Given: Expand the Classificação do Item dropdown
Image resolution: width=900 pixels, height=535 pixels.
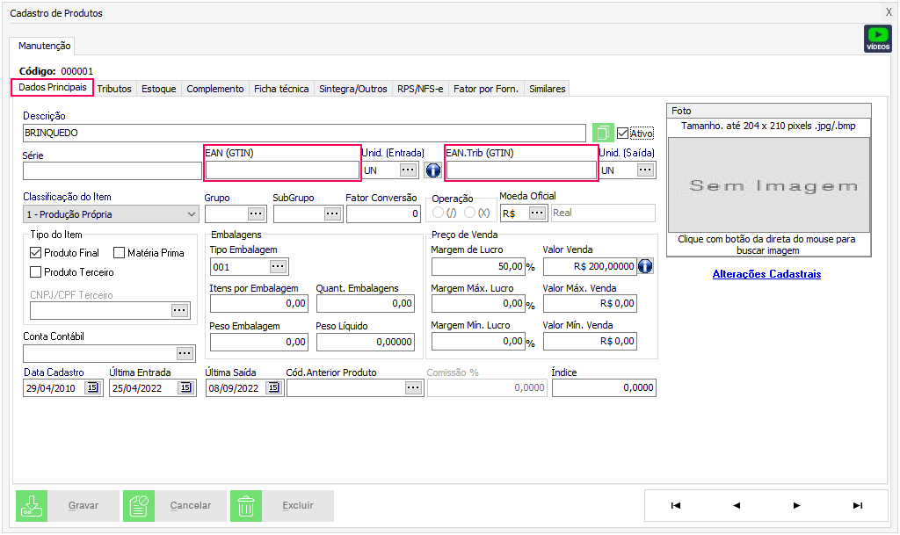Looking at the screenshot, I should click(192, 213).
